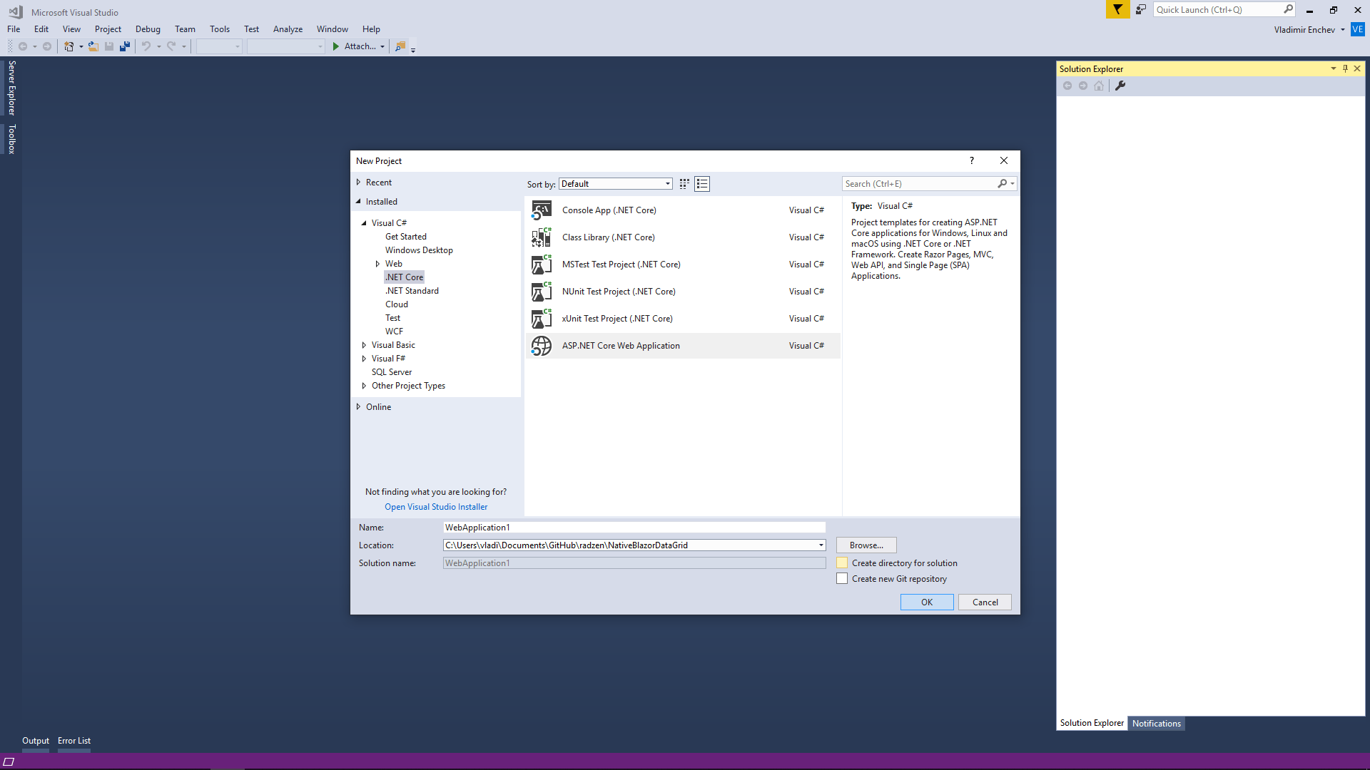Image resolution: width=1370 pixels, height=770 pixels.
Task: Open the Project menu
Action: coord(108,29)
